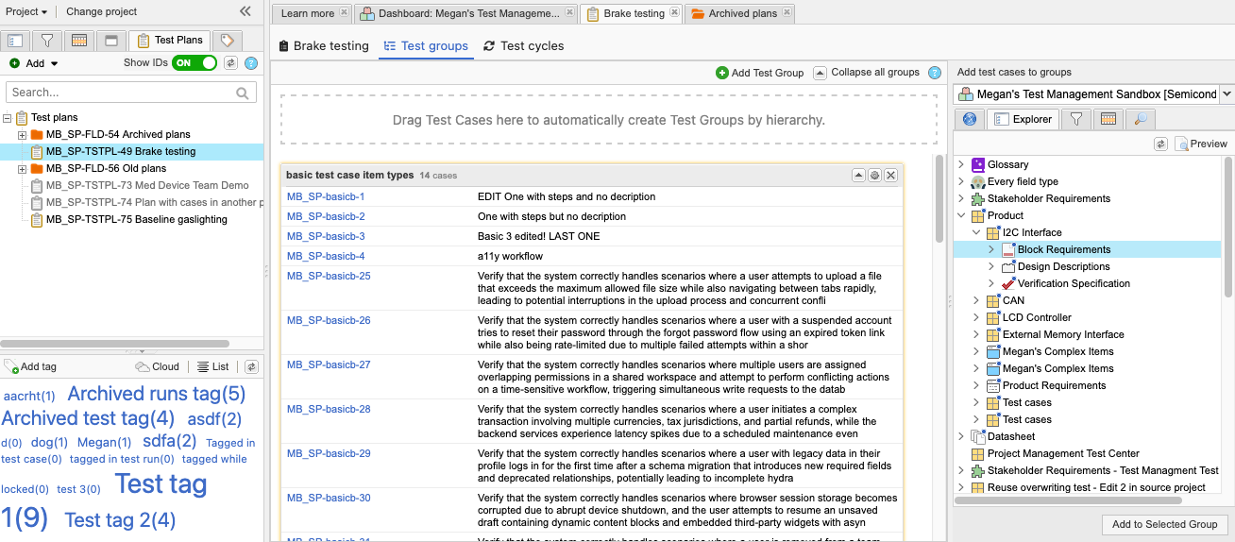This screenshot has height=542, width=1235.
Task: Click Collapse all groups
Action: pos(867,73)
